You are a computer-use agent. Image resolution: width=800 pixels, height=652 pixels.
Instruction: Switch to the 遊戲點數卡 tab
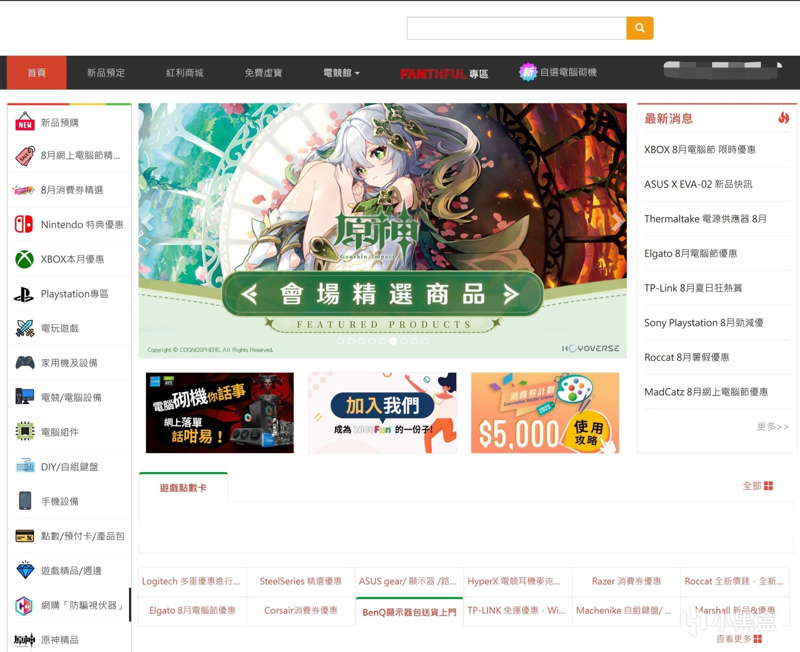tap(183, 488)
